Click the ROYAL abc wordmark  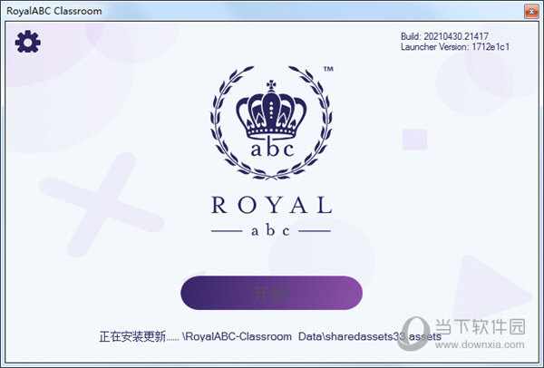tap(271, 216)
